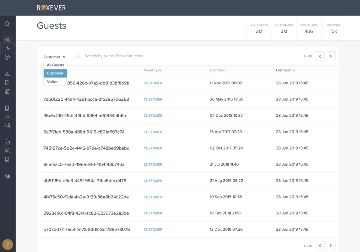The image size is (360, 252).
Task: Open guest db511f5b-e9e3-449f-954a-71ba5decd479
Action: pos(85,181)
